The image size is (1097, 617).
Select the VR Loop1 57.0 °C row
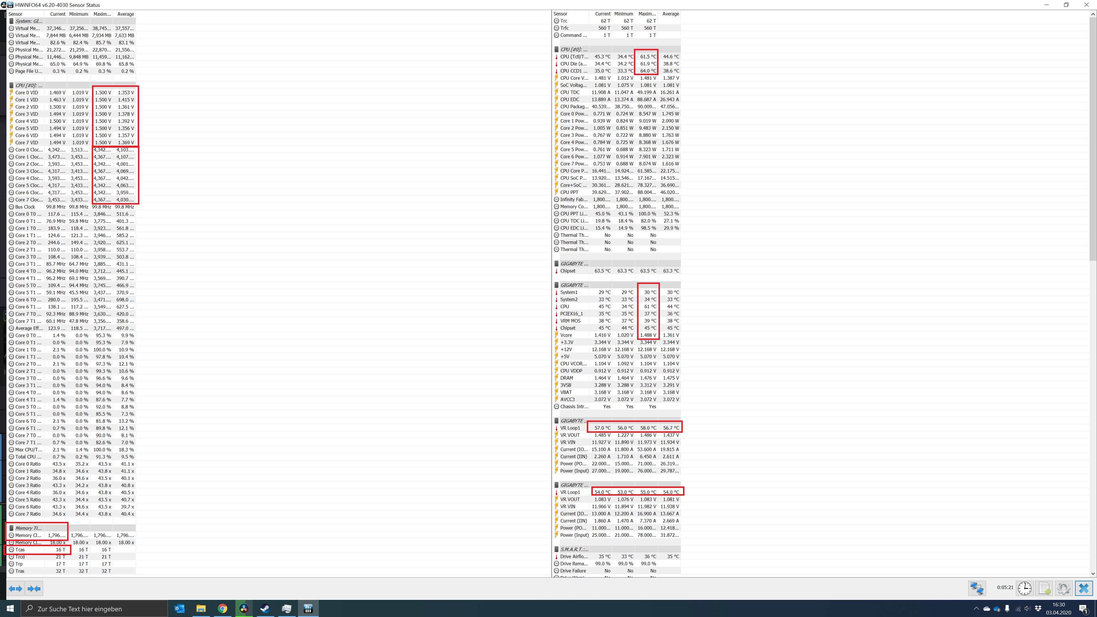point(570,428)
